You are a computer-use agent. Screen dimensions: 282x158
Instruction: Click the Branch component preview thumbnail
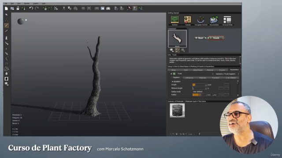(177, 39)
